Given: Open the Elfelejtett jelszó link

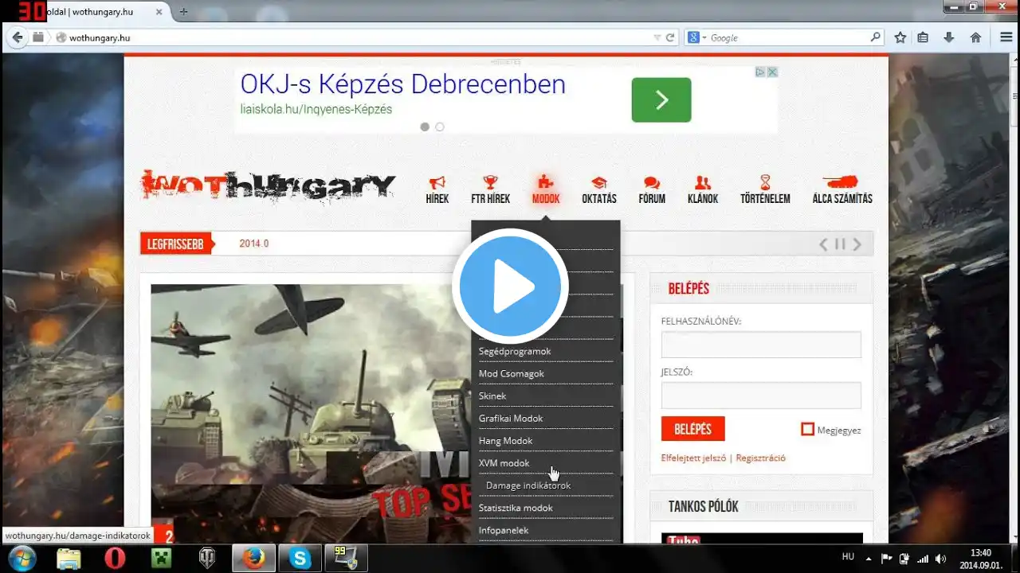Looking at the screenshot, I should 693,458.
